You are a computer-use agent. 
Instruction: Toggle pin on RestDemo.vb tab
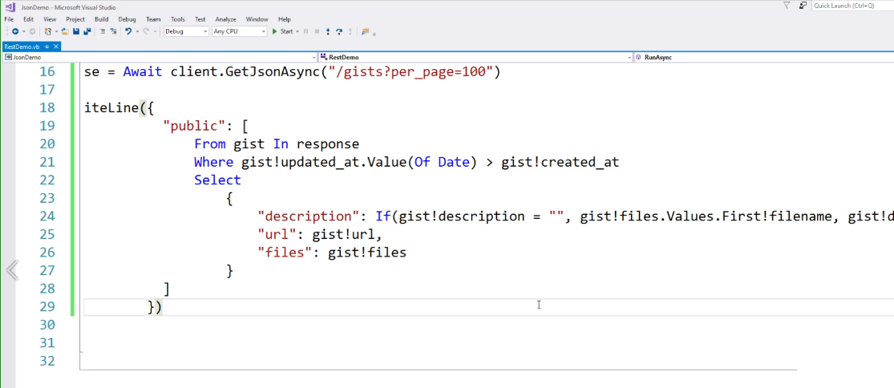coord(45,47)
